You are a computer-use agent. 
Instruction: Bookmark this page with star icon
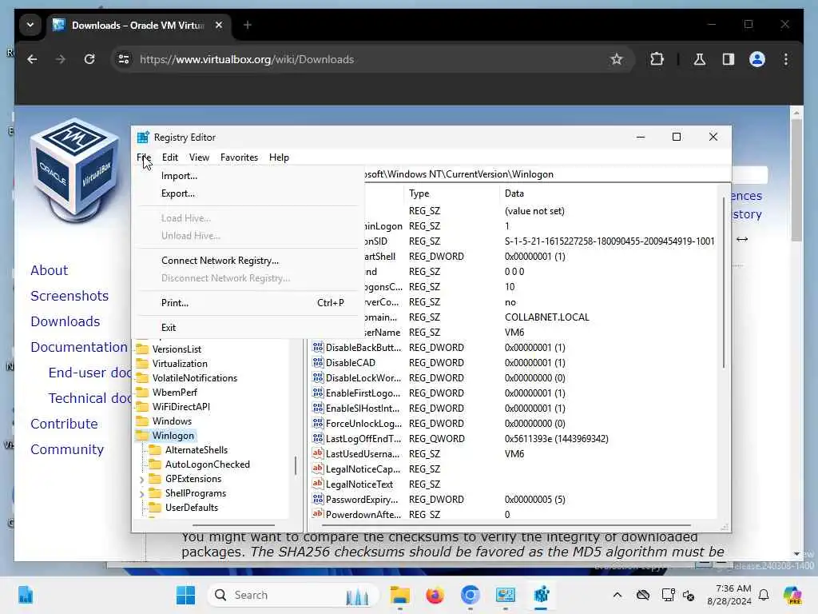(617, 59)
